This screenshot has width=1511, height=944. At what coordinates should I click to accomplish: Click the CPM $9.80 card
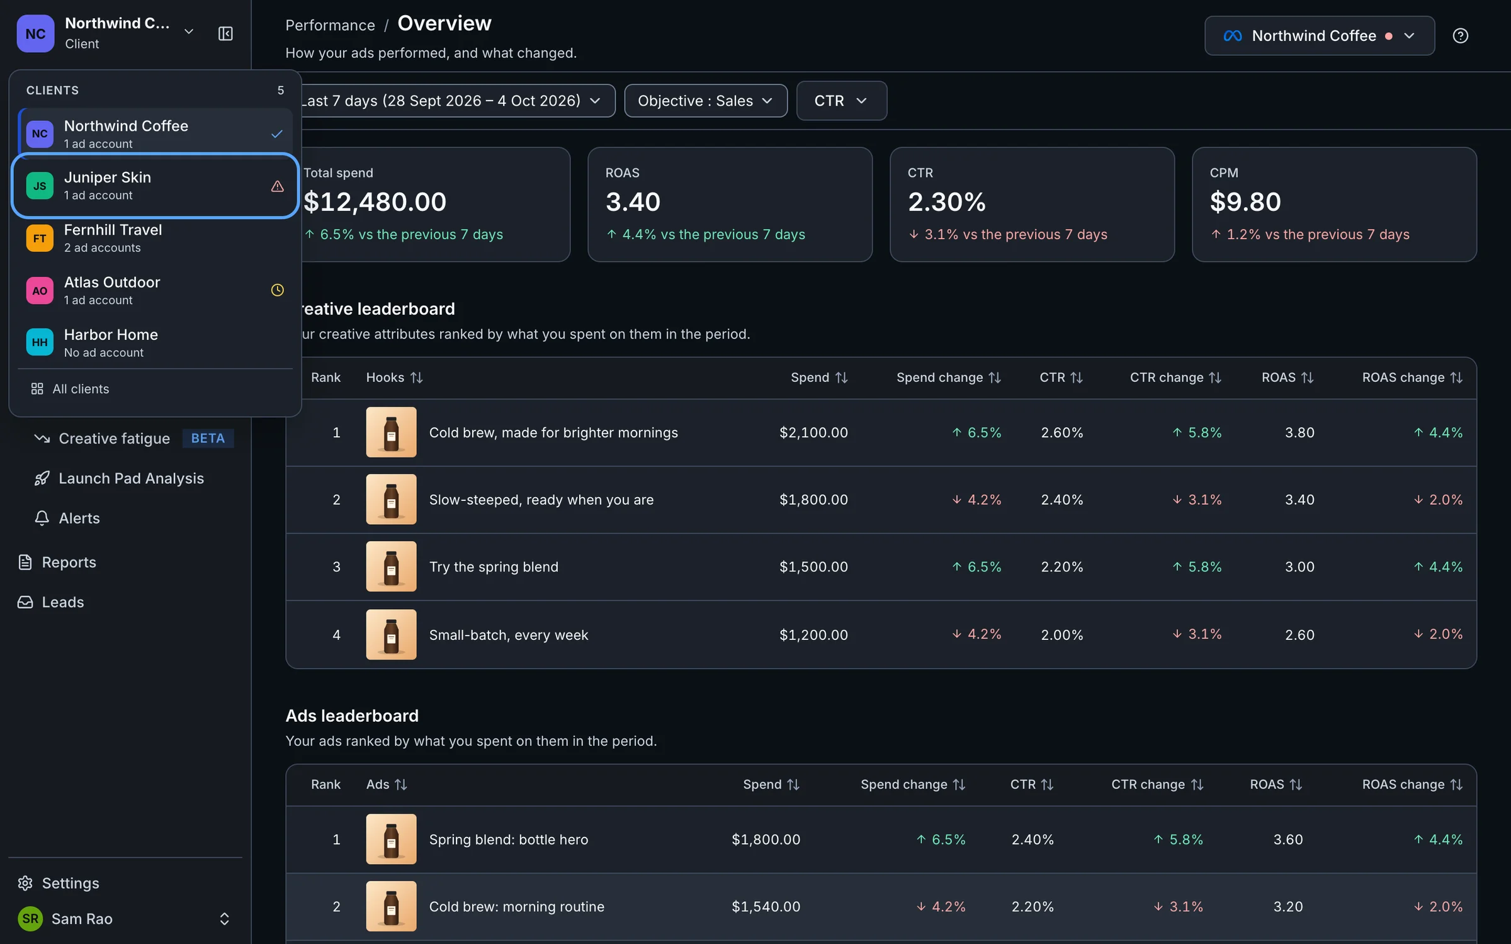point(1334,205)
